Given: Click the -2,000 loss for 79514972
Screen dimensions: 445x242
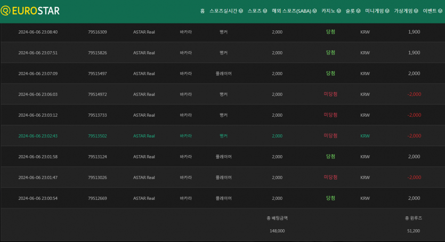Looking at the screenshot, I should [x=414, y=94].
